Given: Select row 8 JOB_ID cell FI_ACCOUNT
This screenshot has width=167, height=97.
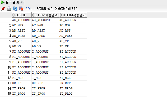Looking at the screenshot, I should click(x=22, y=57).
